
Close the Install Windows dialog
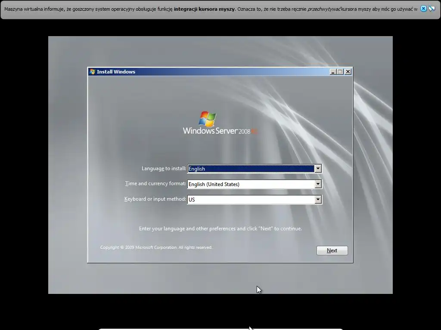tap(348, 72)
